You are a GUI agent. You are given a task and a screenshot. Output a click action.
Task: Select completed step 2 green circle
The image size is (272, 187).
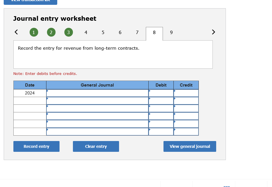coord(51,32)
